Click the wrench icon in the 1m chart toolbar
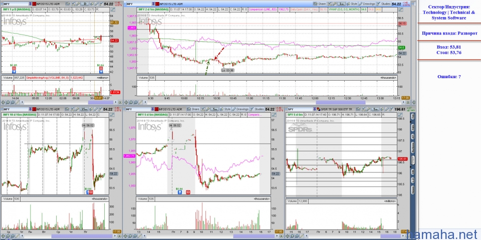 334,4
